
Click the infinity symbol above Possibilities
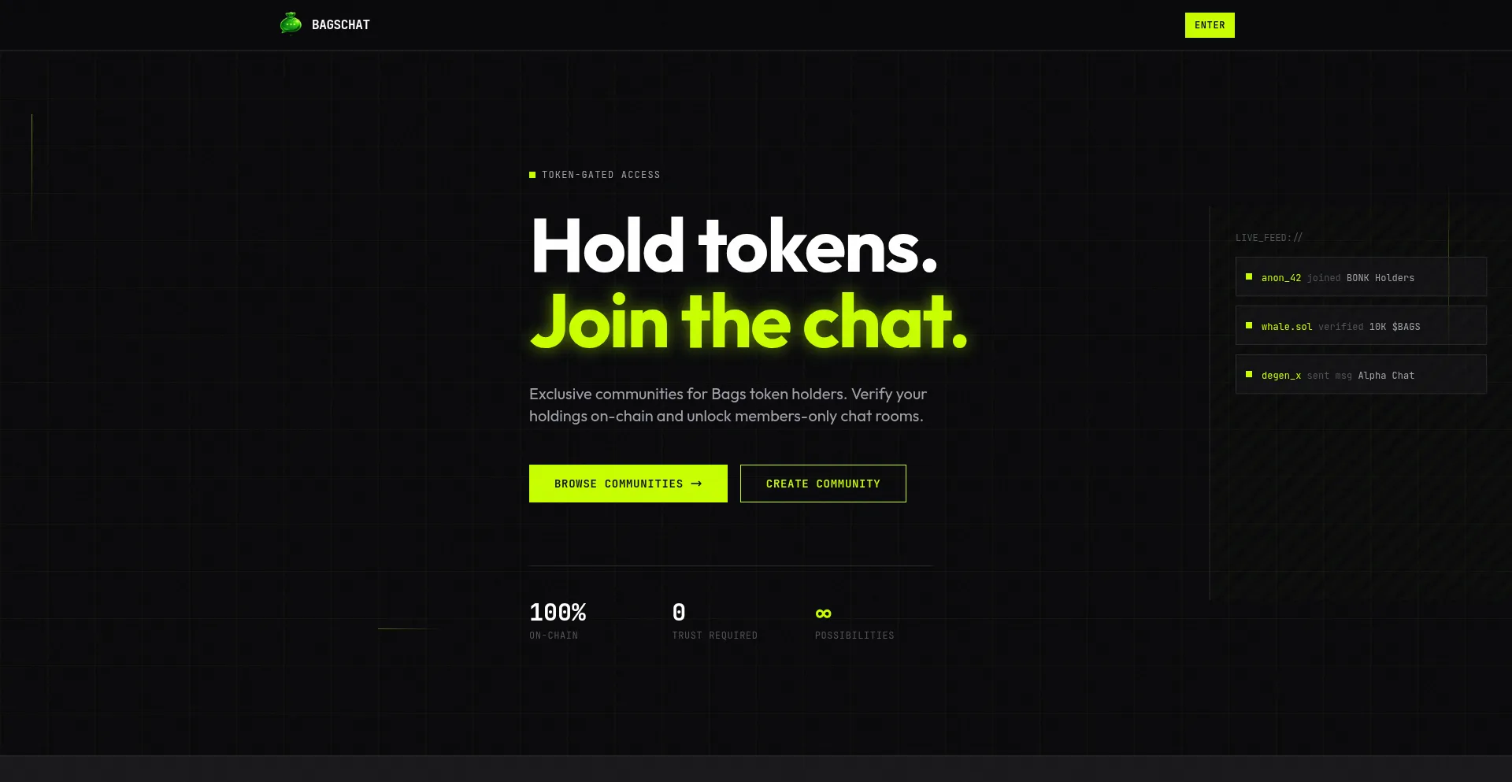point(824,613)
